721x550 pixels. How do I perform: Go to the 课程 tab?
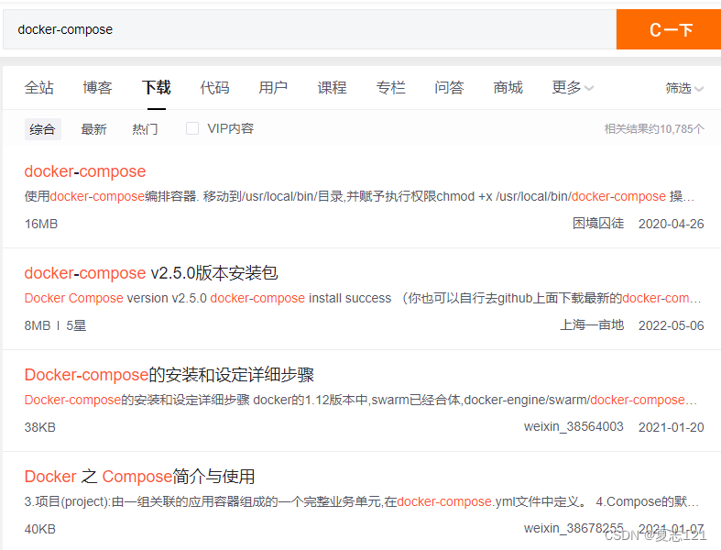[332, 87]
